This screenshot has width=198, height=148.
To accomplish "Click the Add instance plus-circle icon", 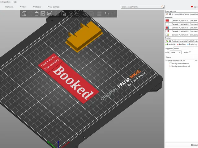I will pos(71,14).
